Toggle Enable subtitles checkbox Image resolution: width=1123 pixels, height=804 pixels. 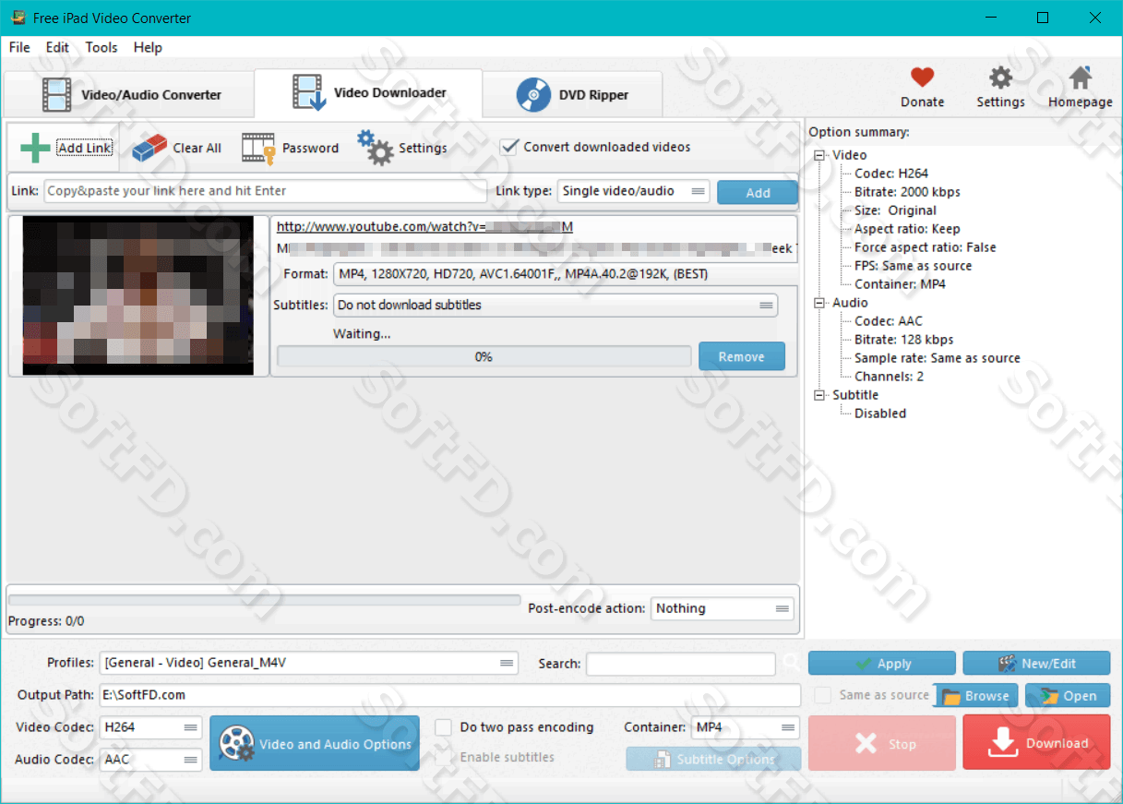(x=443, y=757)
